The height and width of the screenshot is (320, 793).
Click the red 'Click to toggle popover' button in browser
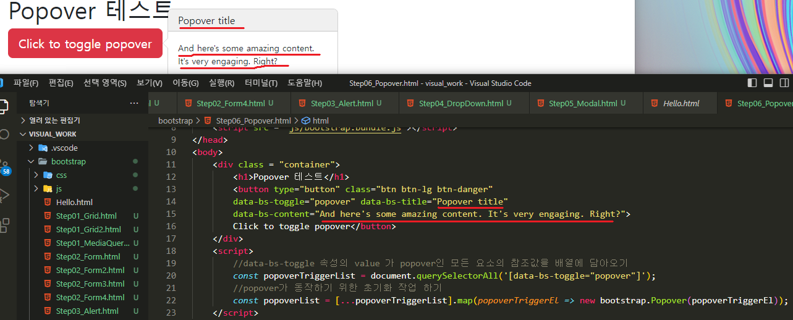85,44
